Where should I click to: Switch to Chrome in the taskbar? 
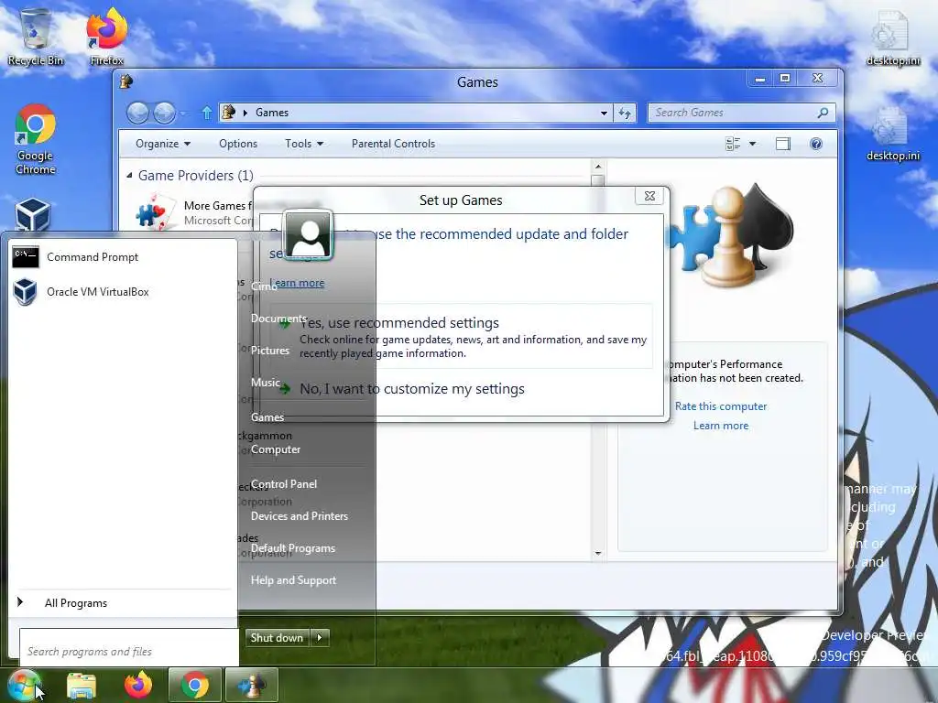point(194,685)
